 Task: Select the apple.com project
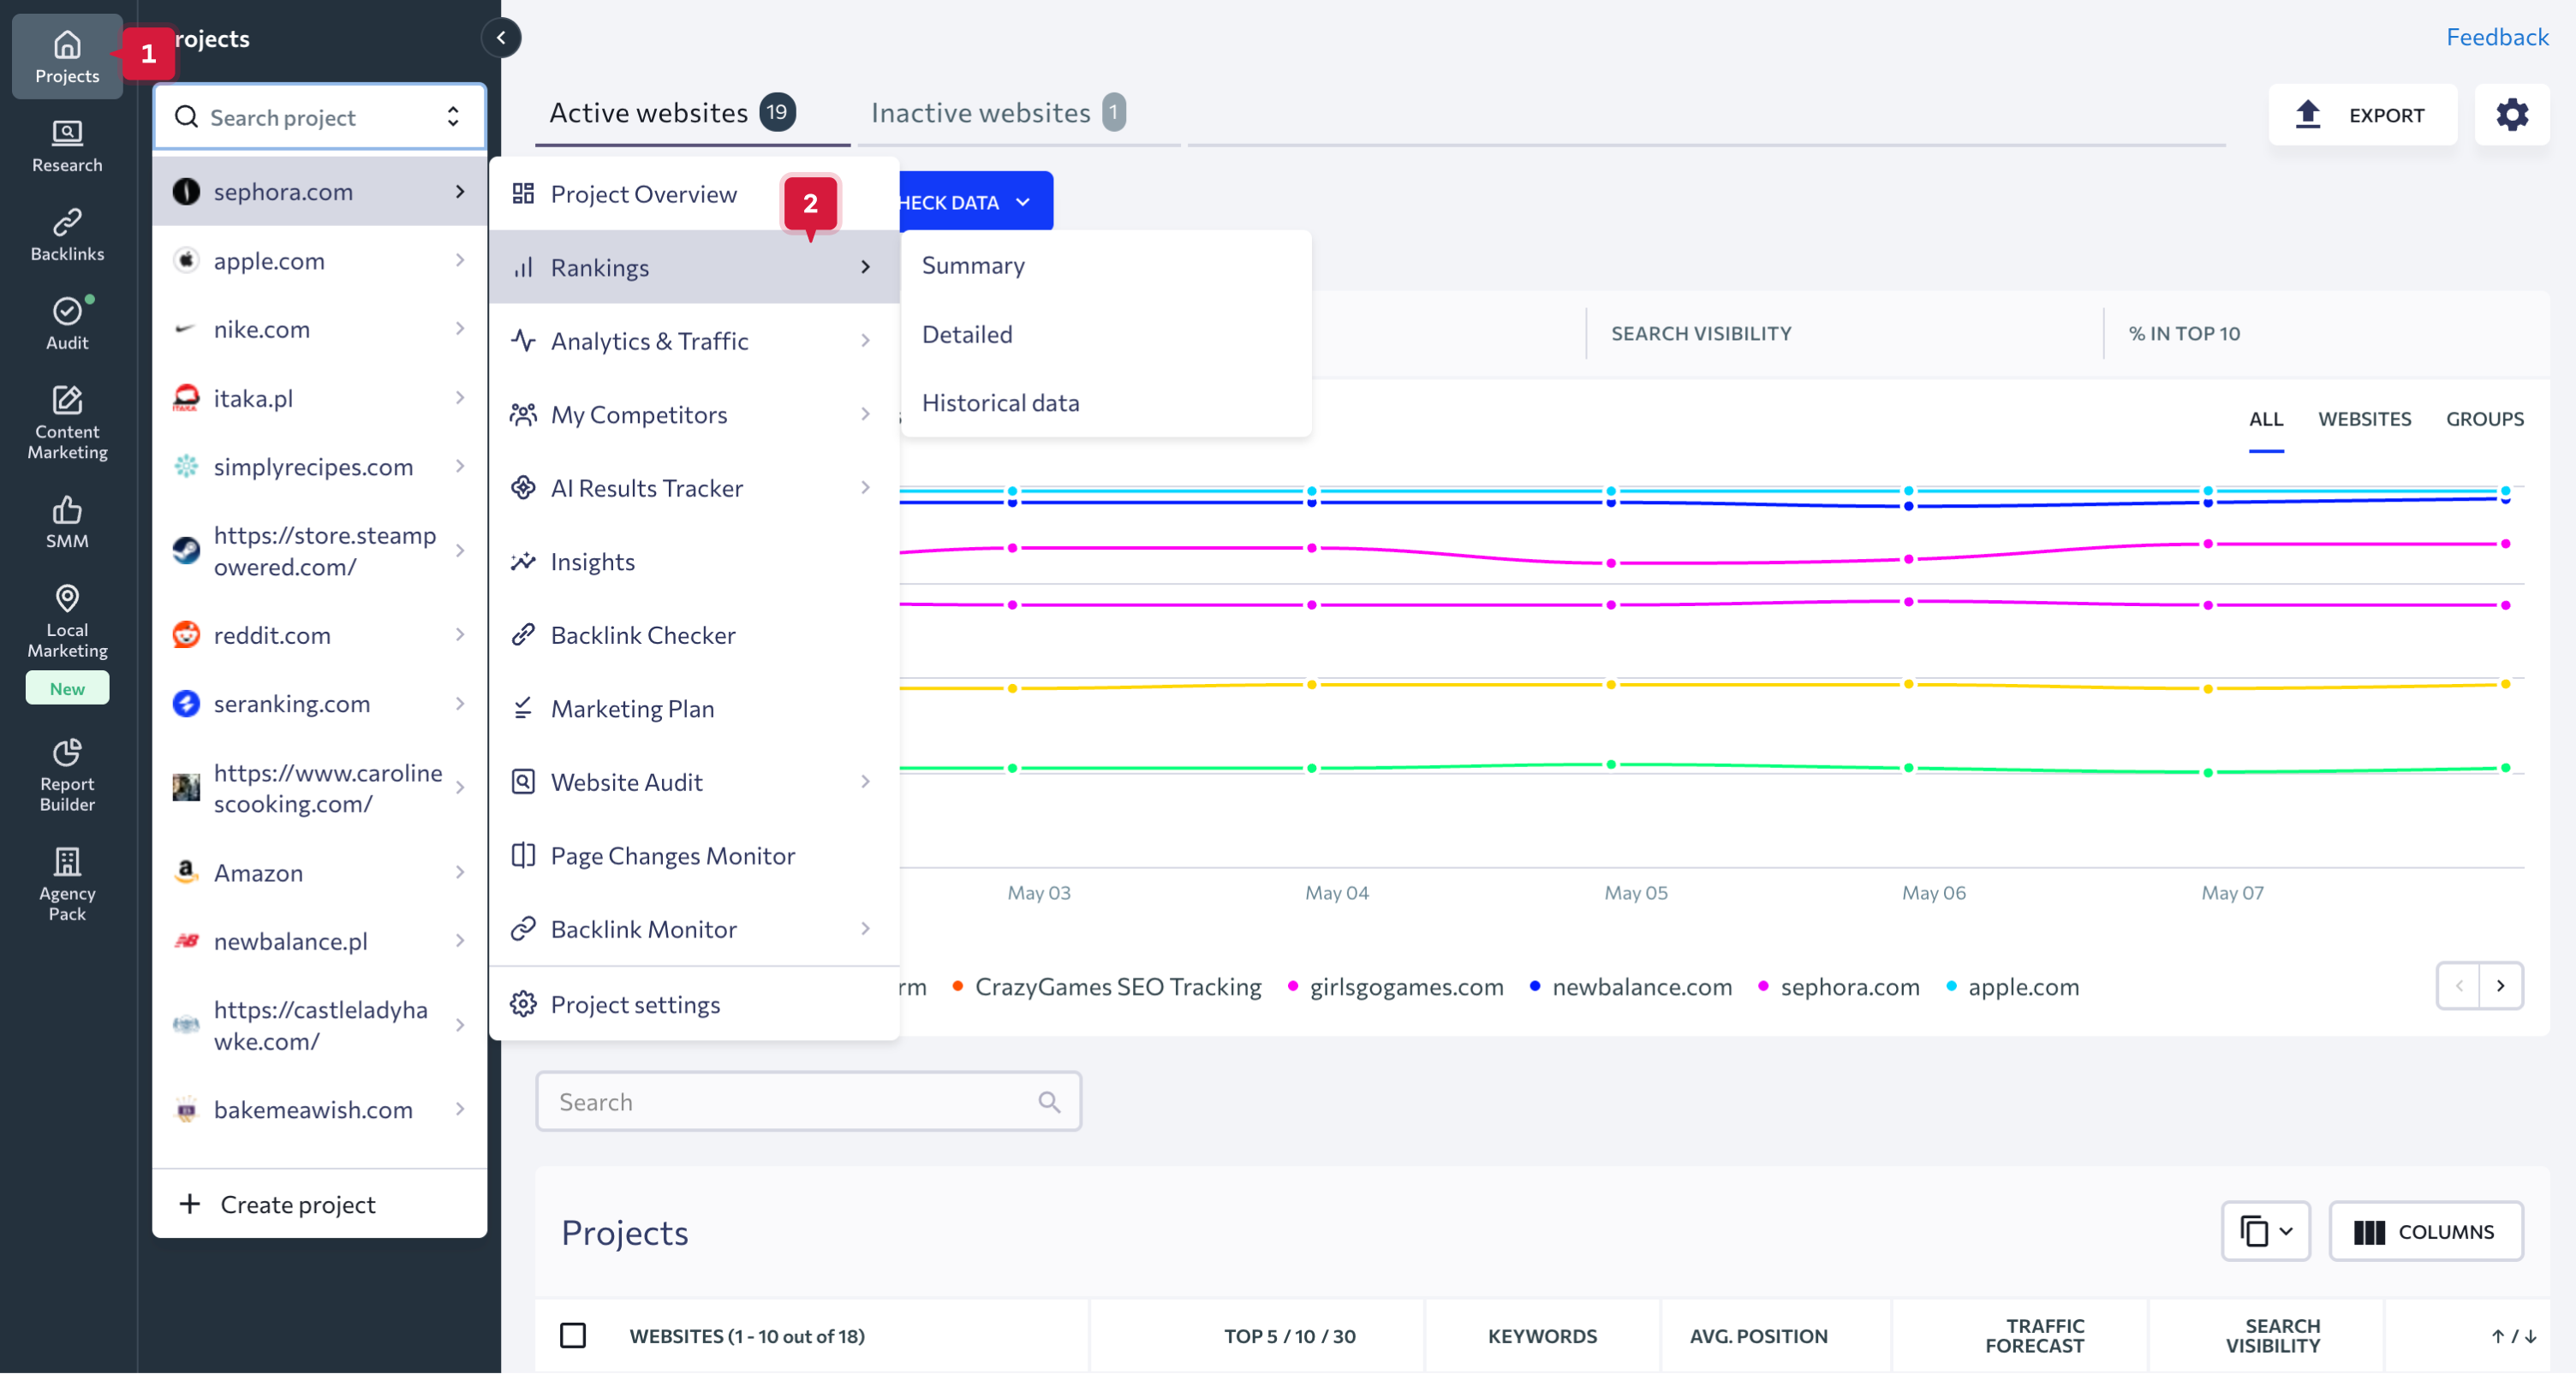[319, 260]
